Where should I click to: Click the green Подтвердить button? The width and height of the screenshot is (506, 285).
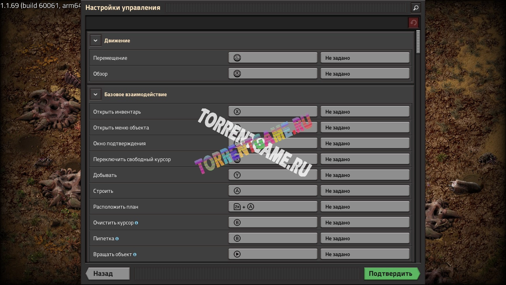(391, 274)
